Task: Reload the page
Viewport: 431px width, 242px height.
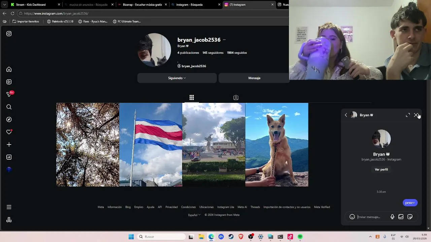Action: (12, 13)
